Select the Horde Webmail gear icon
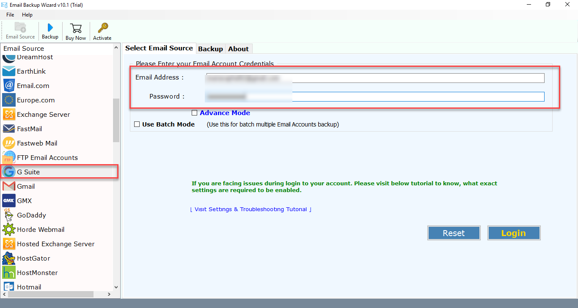The width and height of the screenshot is (578, 308). 9,230
